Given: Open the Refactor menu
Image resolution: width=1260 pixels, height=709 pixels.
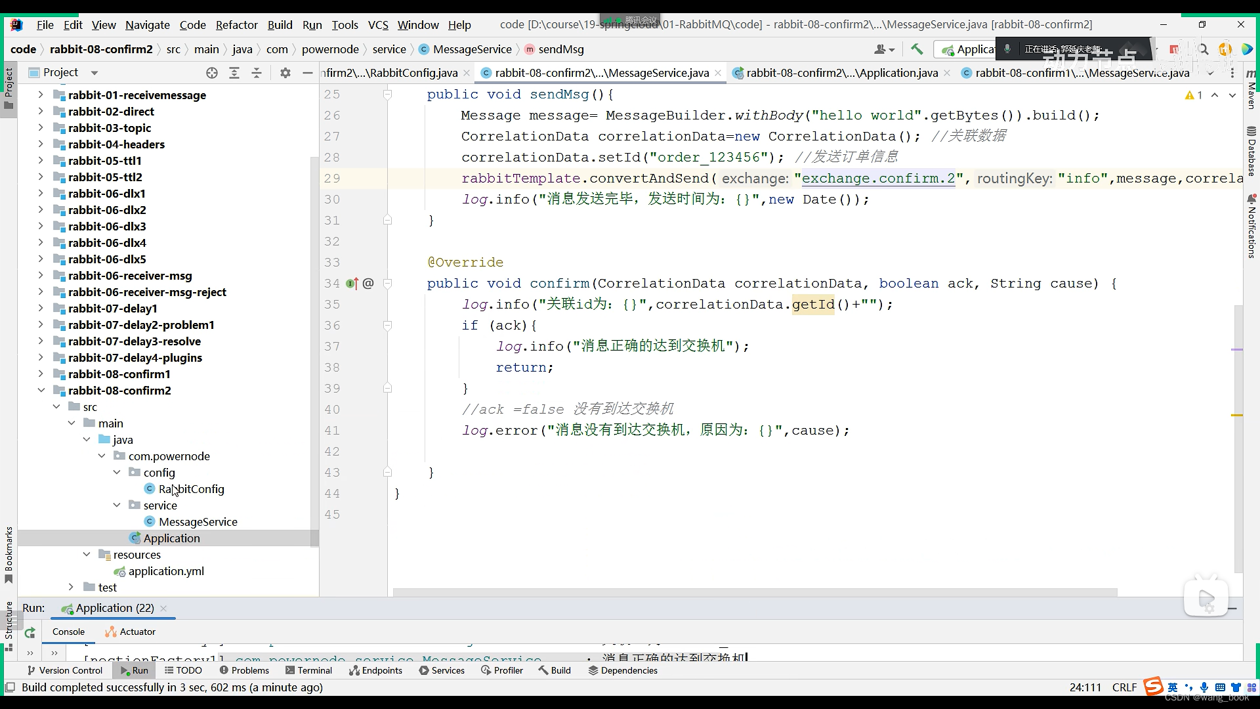Looking at the screenshot, I should (x=236, y=25).
